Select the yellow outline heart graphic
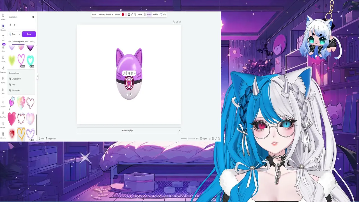Screen dimensions: 359x202 point(21,134)
